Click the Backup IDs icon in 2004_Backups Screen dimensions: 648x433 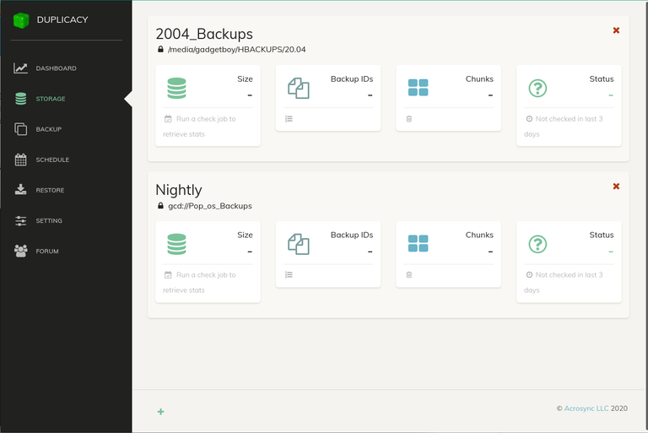point(299,88)
